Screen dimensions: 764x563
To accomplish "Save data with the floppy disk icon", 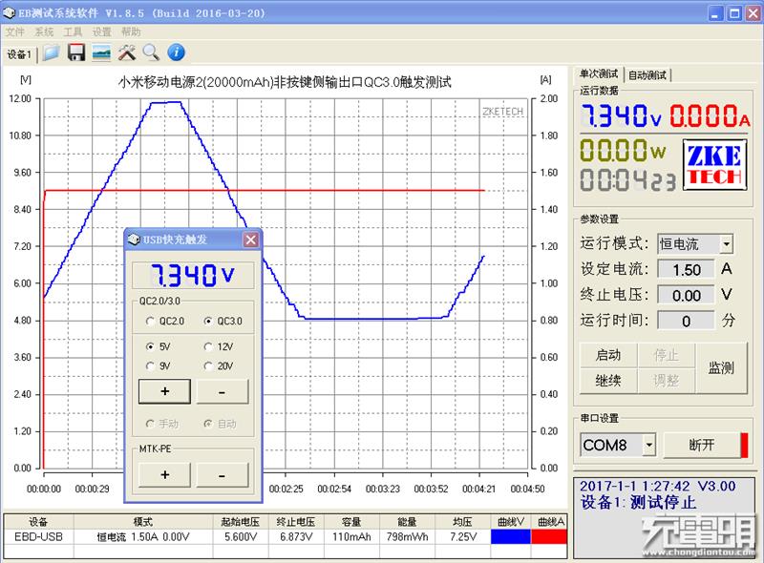I will pyautogui.click(x=76, y=52).
